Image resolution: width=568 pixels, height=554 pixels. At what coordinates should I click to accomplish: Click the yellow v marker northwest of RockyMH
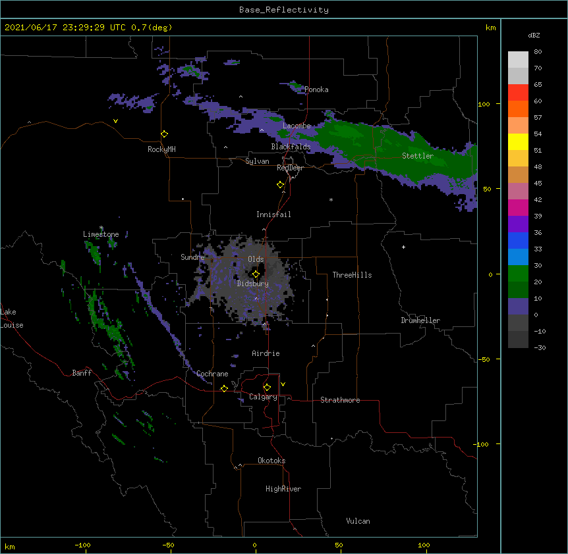point(115,121)
